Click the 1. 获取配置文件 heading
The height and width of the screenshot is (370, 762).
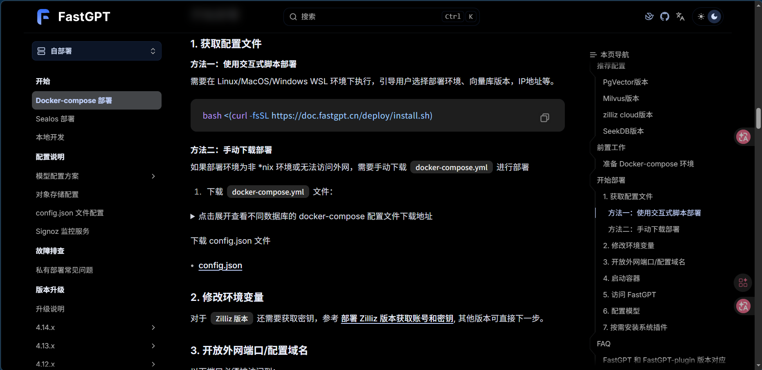click(226, 44)
